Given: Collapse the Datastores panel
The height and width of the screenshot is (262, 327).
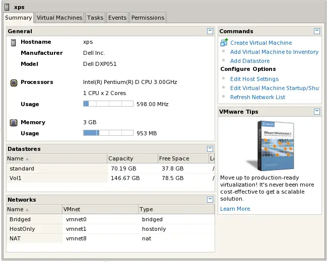Looking at the screenshot, I should tap(210, 149).
